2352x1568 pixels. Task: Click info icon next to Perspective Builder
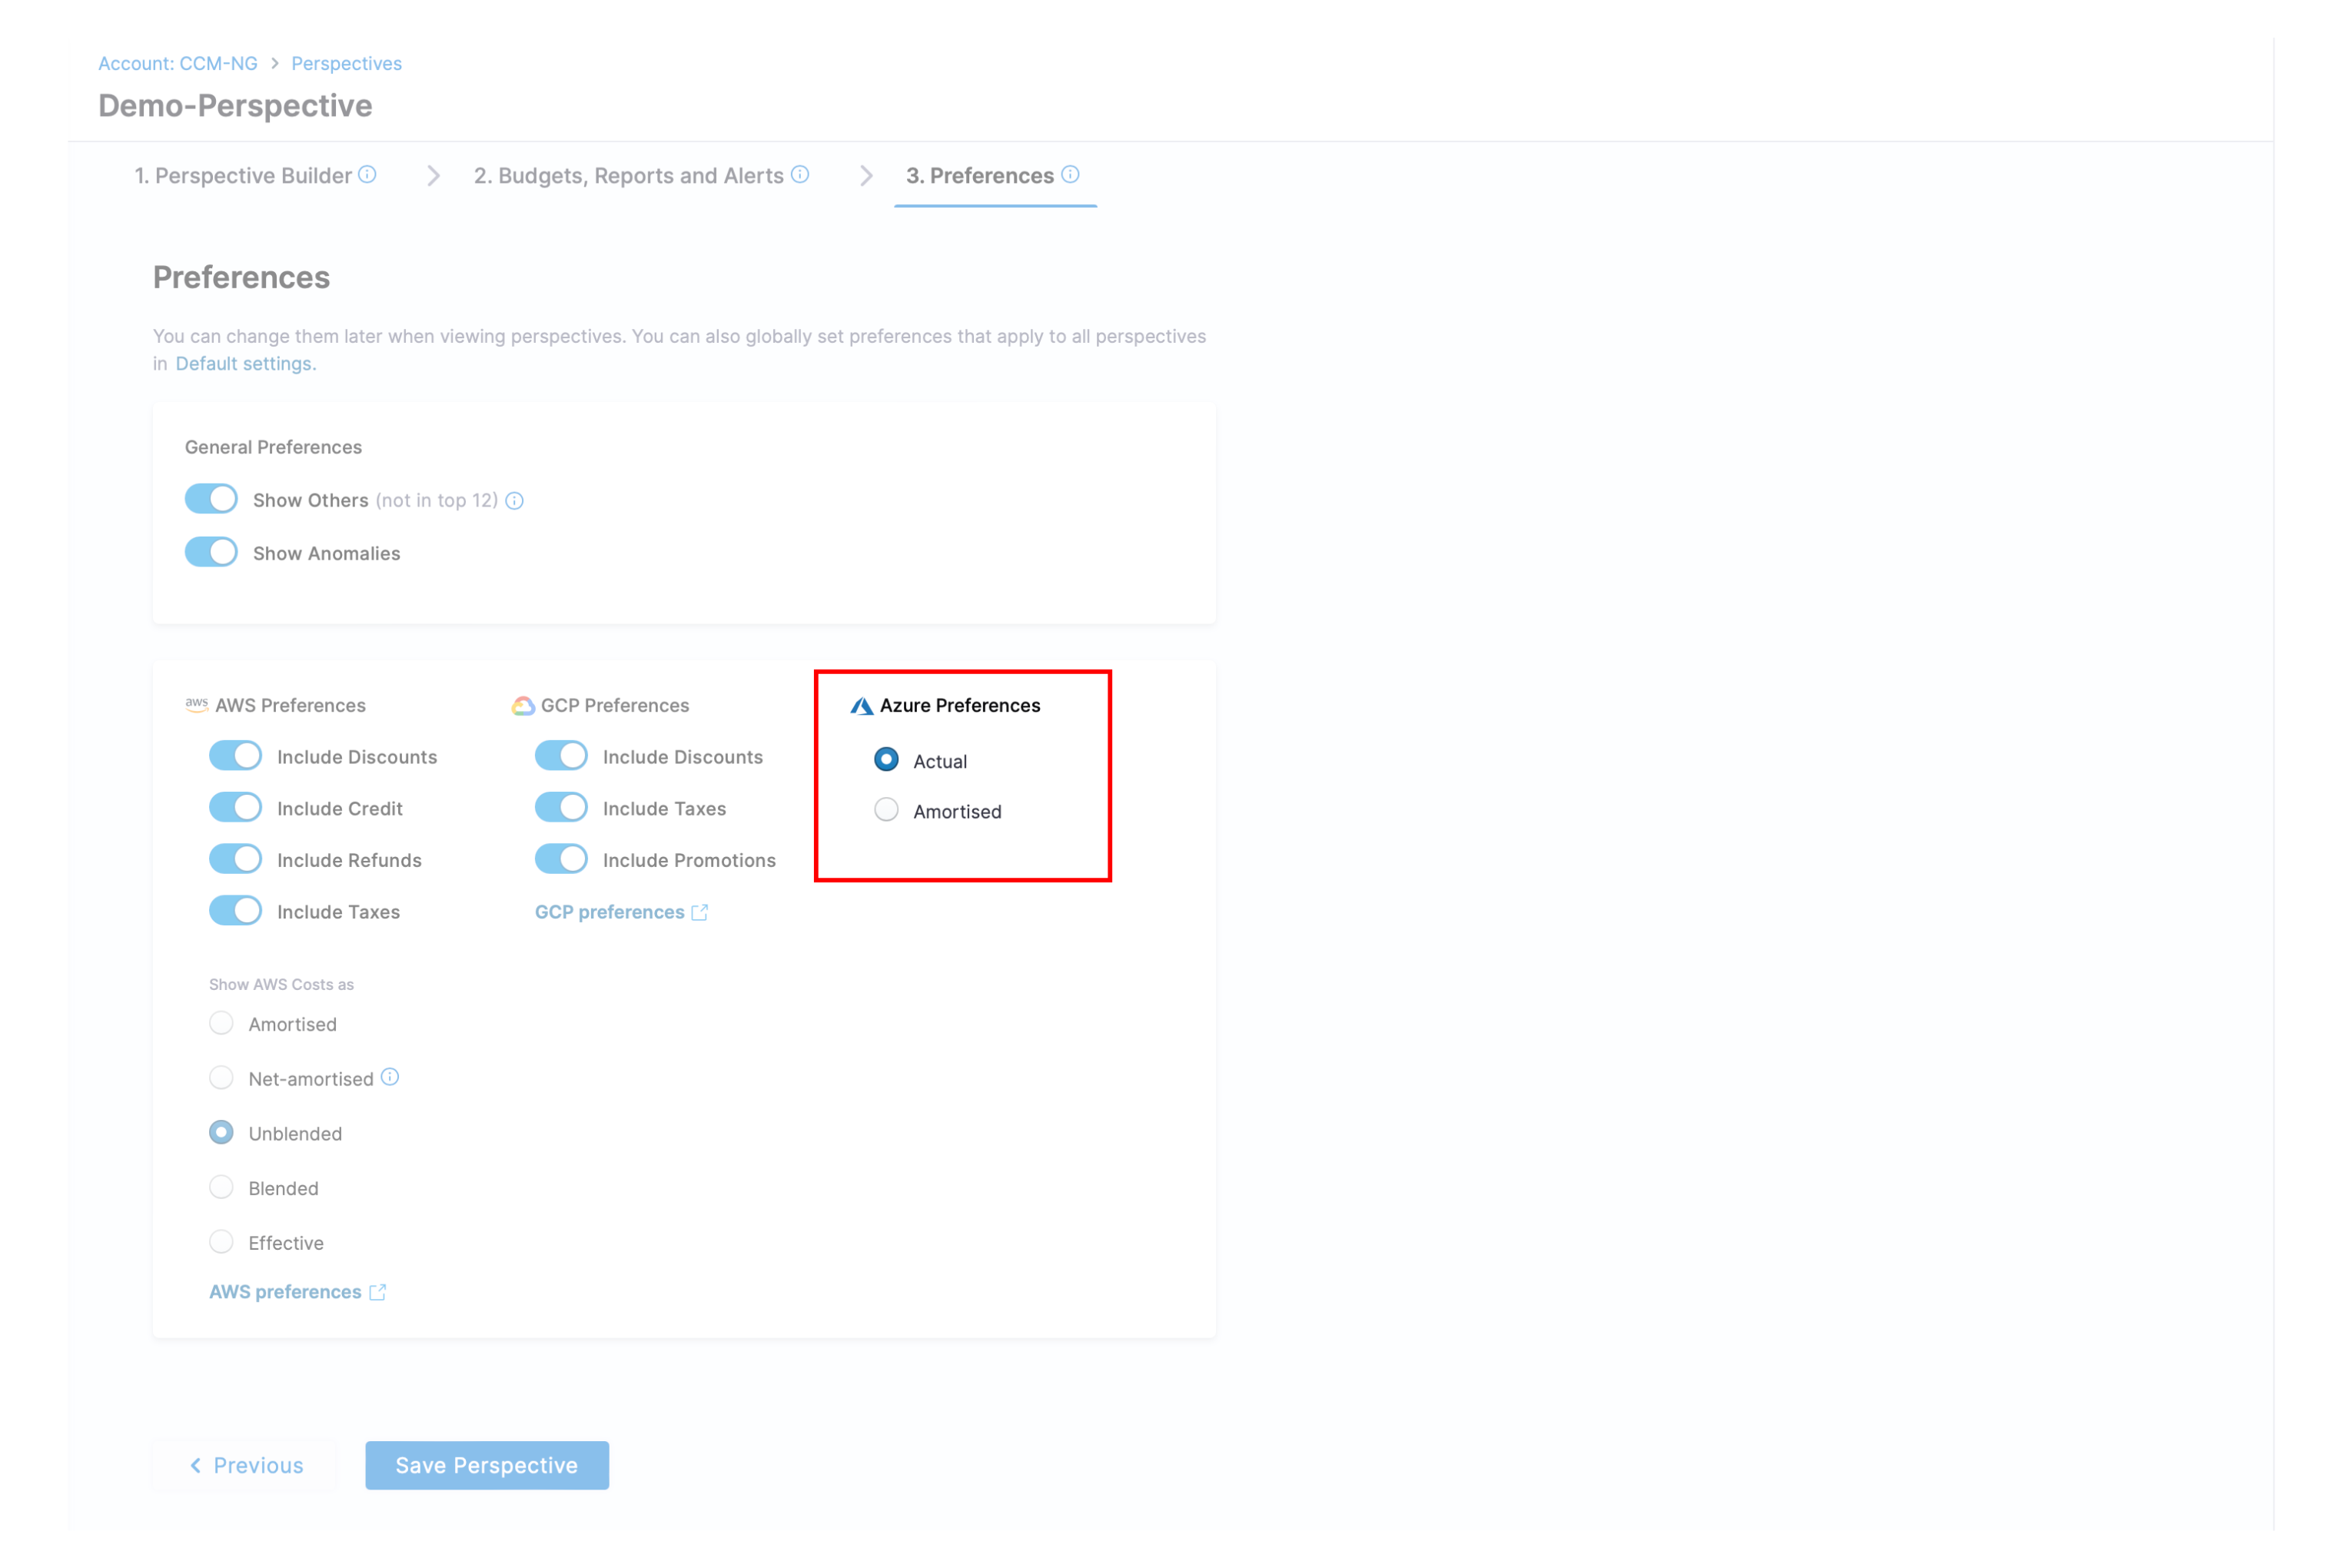[368, 175]
